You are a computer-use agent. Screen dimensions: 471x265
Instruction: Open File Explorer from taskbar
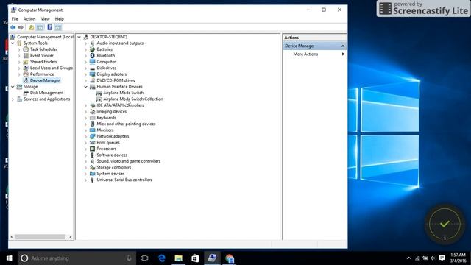coord(178,258)
